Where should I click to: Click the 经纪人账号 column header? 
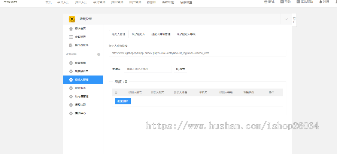[158, 92]
